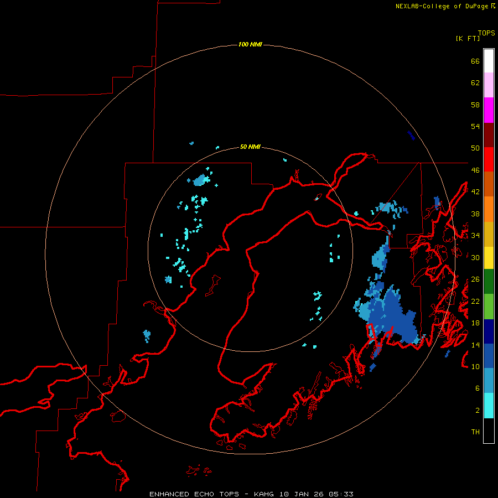
Task: Click the '2' legend value
Action: click(x=478, y=411)
